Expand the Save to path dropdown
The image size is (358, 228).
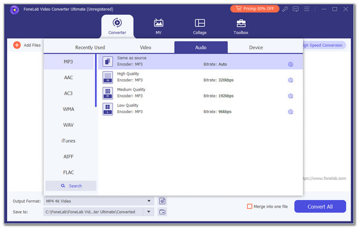pyautogui.click(x=149, y=211)
